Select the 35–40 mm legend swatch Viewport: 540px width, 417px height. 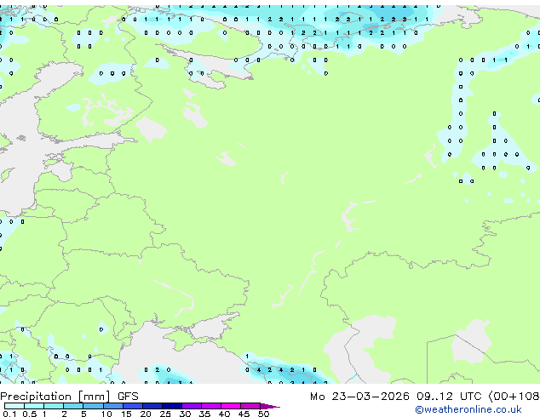pos(211,406)
